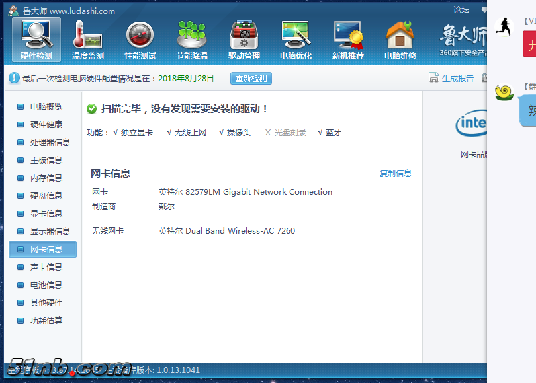The height and width of the screenshot is (383, 536).
Task: Open 功耗估算 from the sidebar
Action: (x=46, y=320)
